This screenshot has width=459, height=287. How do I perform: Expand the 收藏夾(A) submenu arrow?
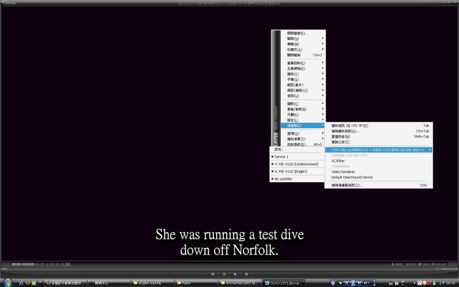click(323, 49)
